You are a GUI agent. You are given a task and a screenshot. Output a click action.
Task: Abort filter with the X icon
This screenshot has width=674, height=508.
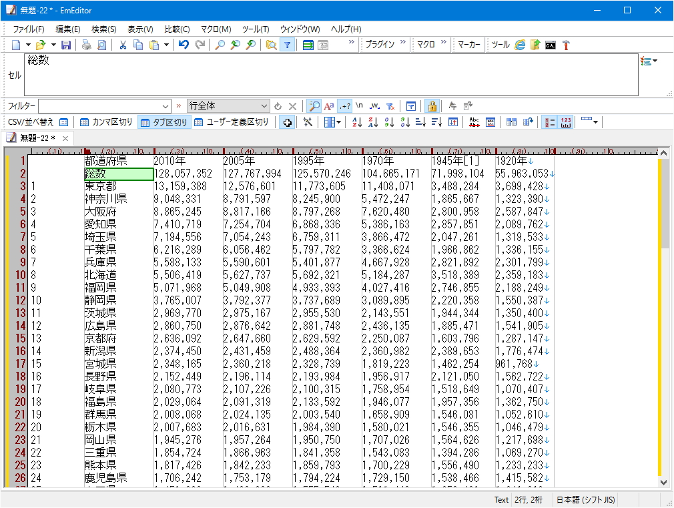tap(293, 106)
